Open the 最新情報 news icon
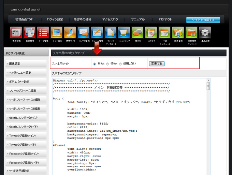The width and height of the screenshot is (232, 175). (x=16, y=33)
